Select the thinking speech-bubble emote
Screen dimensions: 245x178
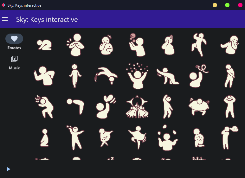pyautogui.click(x=230, y=138)
